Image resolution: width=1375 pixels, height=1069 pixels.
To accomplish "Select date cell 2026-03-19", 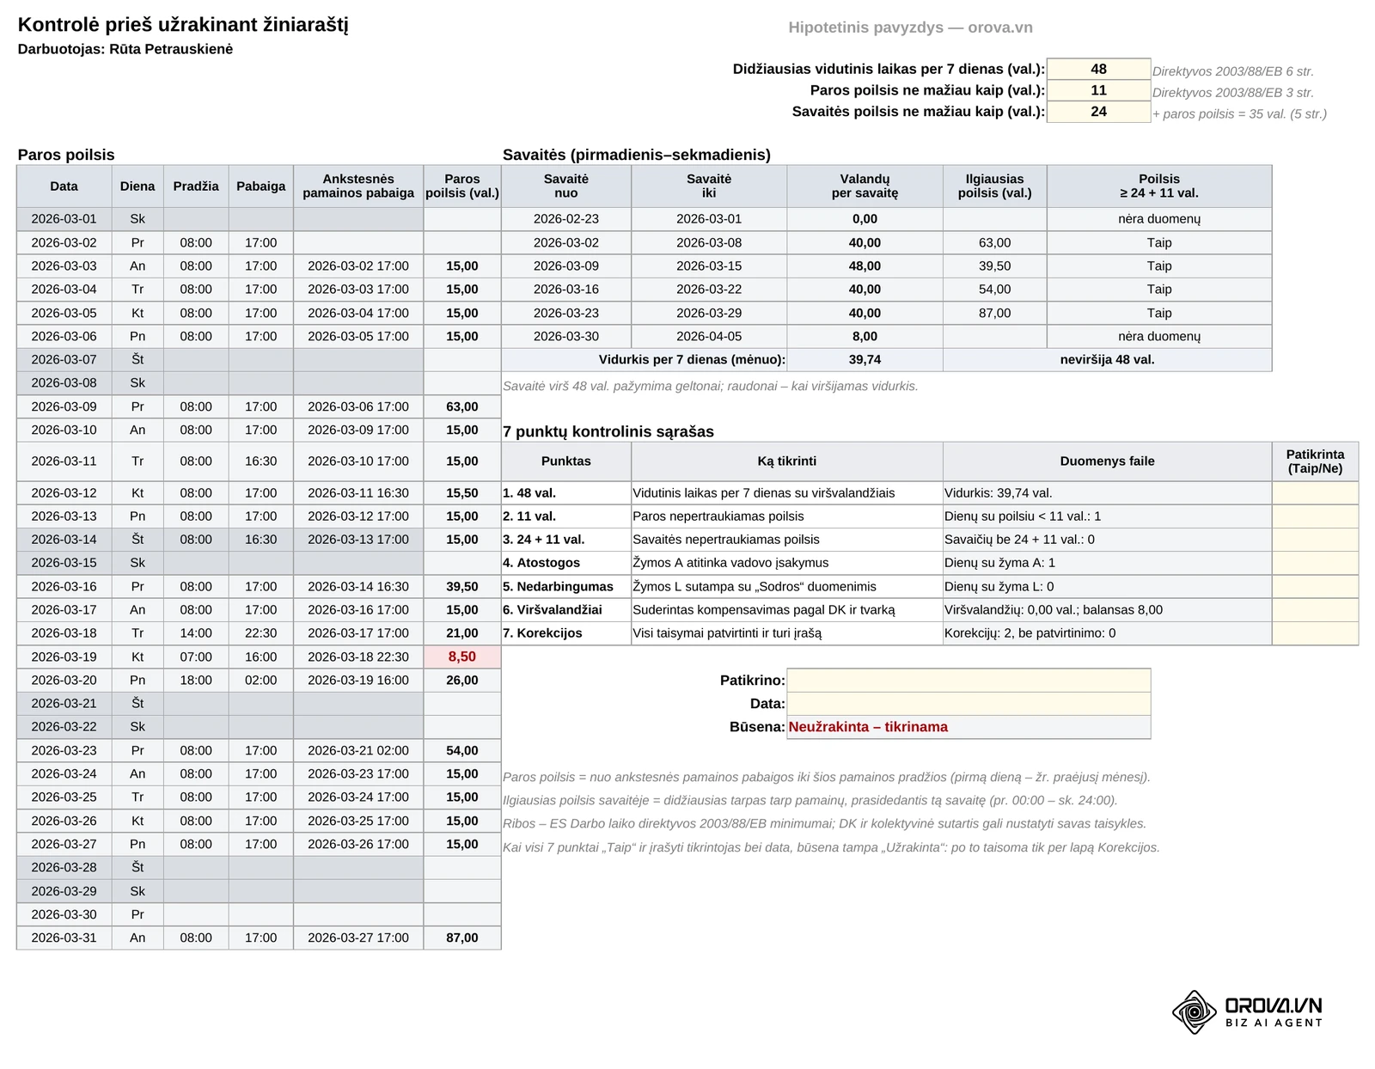I will coord(64,657).
